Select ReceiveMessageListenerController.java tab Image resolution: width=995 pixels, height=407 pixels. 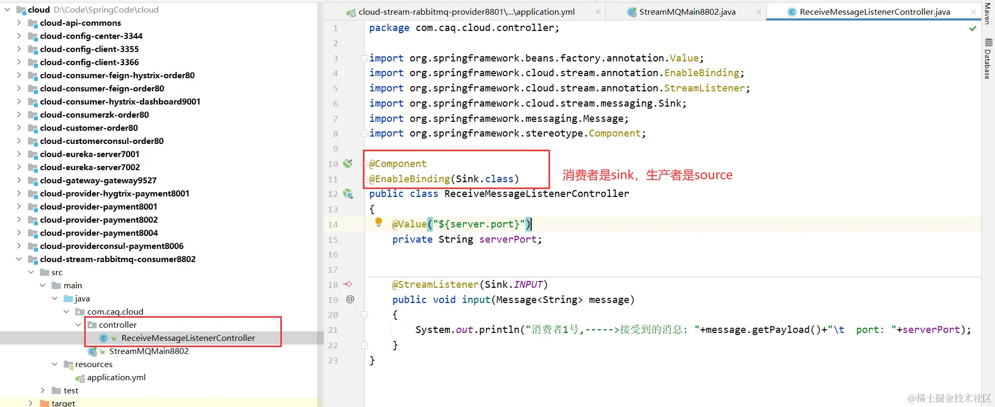point(874,12)
